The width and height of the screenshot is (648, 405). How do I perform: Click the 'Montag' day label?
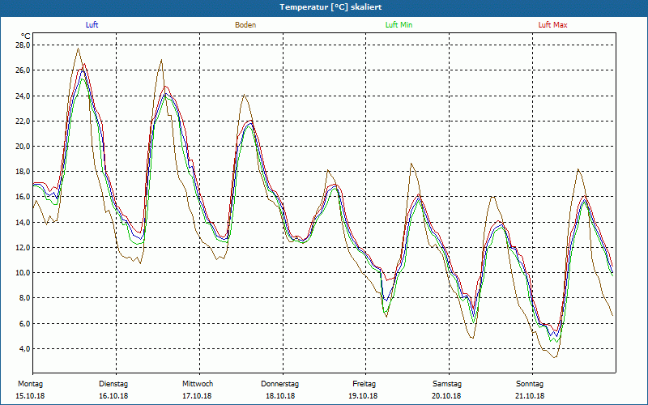coord(30,384)
